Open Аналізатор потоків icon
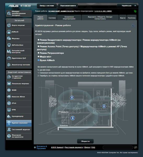The image size is (143, 157). coord(9,65)
